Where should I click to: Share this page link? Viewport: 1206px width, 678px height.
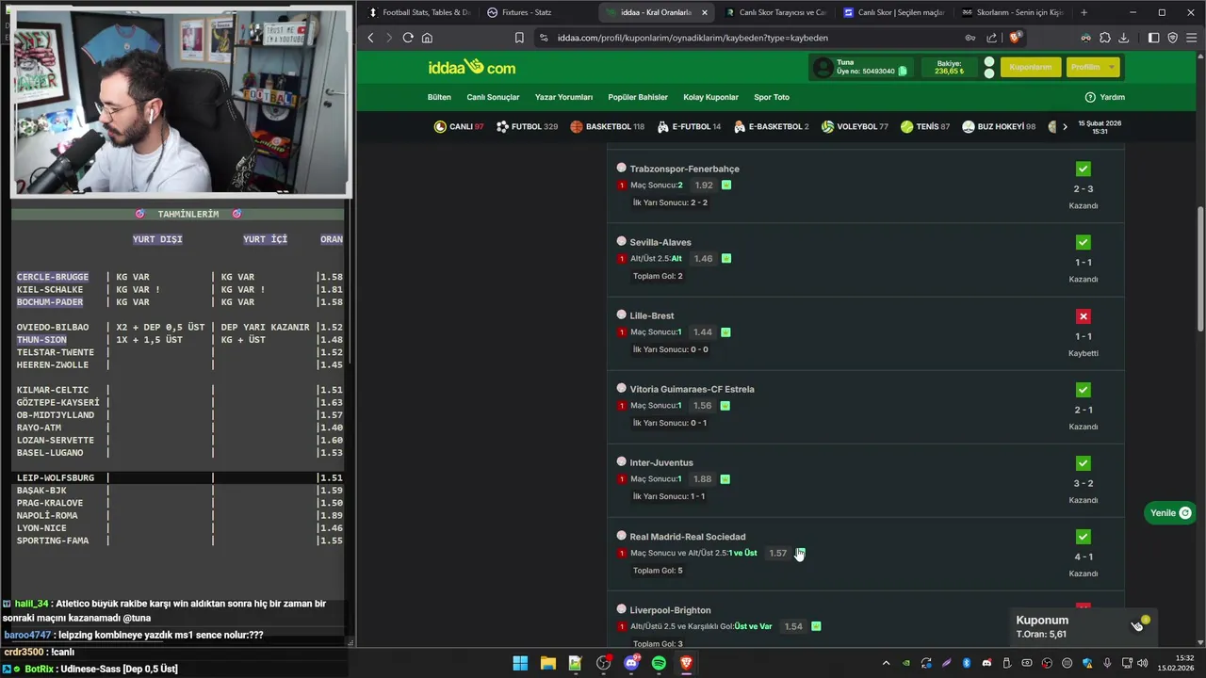click(992, 38)
